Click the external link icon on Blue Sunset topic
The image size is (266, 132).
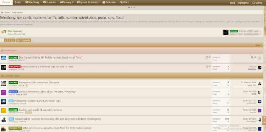pos(207,57)
